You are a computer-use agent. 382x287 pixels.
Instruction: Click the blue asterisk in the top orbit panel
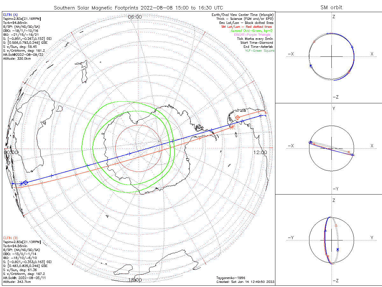coord(311,66)
